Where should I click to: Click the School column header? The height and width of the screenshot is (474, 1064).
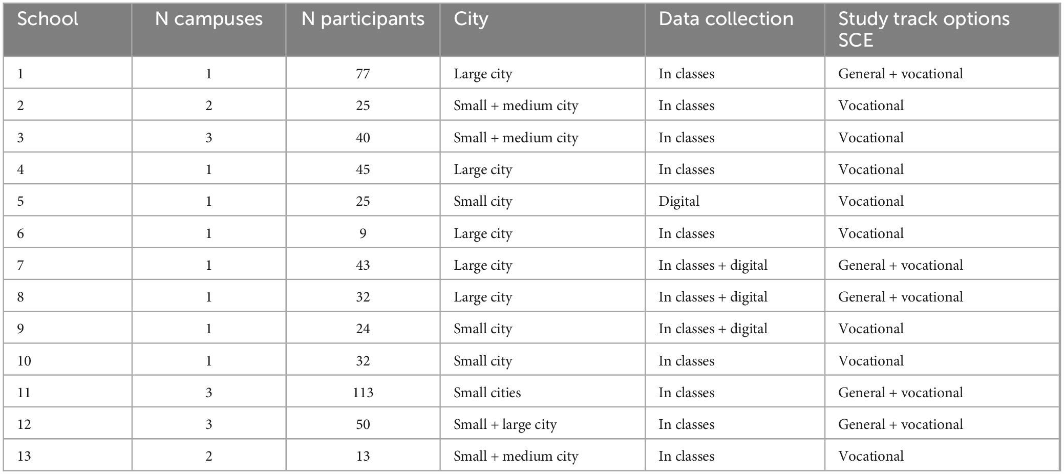pyautogui.click(x=68, y=30)
